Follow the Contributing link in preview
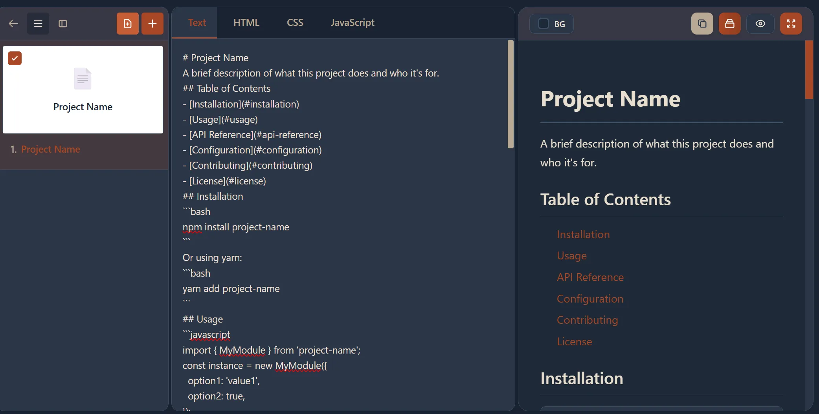 pyautogui.click(x=587, y=320)
